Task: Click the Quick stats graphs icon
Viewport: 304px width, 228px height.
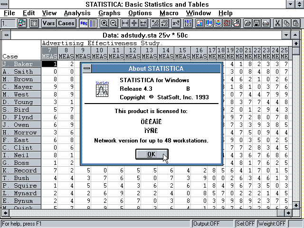Action: [209, 23]
